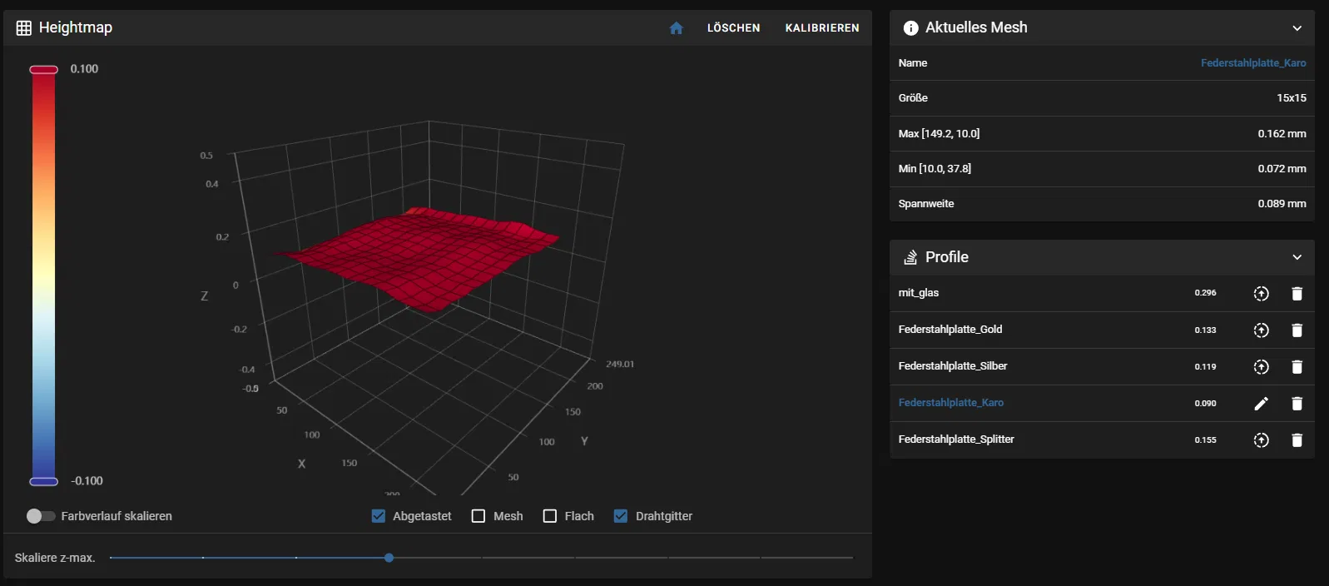Screen dimensions: 1329x586
Task: Enable the Flach checkbox
Action: point(550,516)
